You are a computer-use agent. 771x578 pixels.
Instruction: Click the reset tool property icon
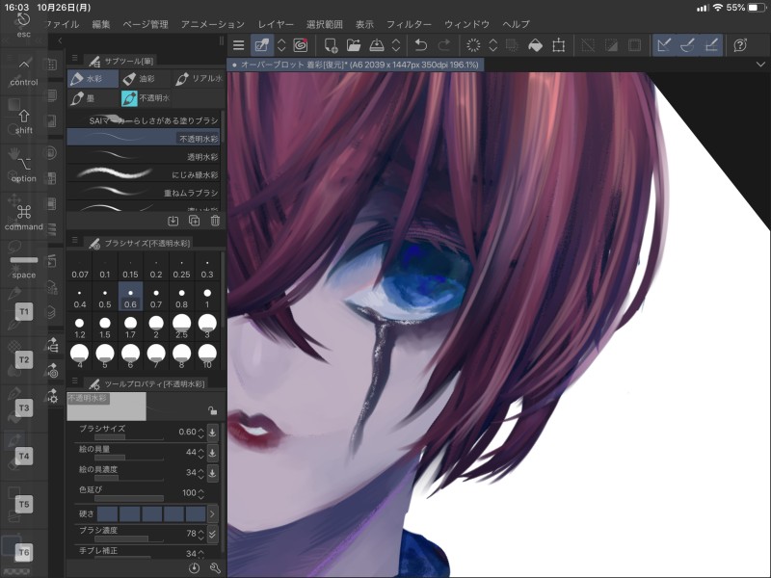pos(195,568)
